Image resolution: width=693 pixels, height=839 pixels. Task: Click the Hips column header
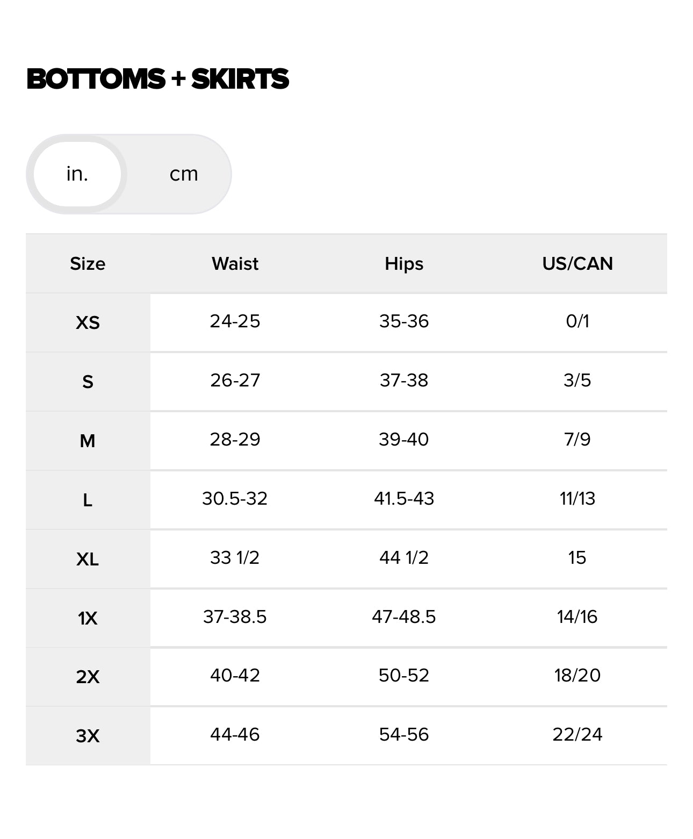click(404, 264)
